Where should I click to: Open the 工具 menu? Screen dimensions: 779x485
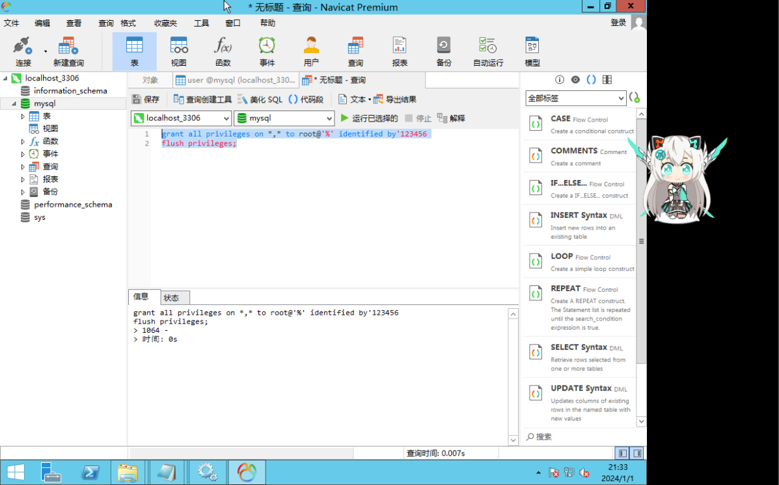201,23
